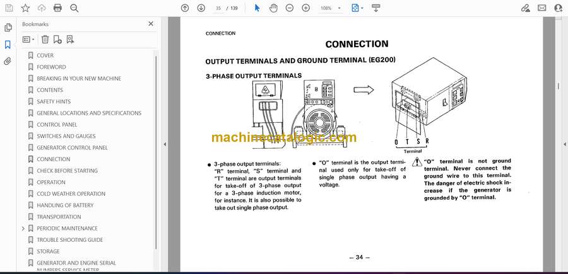Click the share with others person icon
Viewport: 568px width, 274px height.
tap(559, 8)
